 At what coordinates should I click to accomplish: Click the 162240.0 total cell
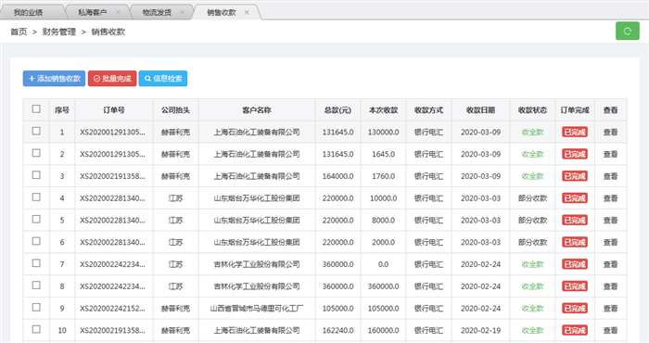tap(337, 331)
